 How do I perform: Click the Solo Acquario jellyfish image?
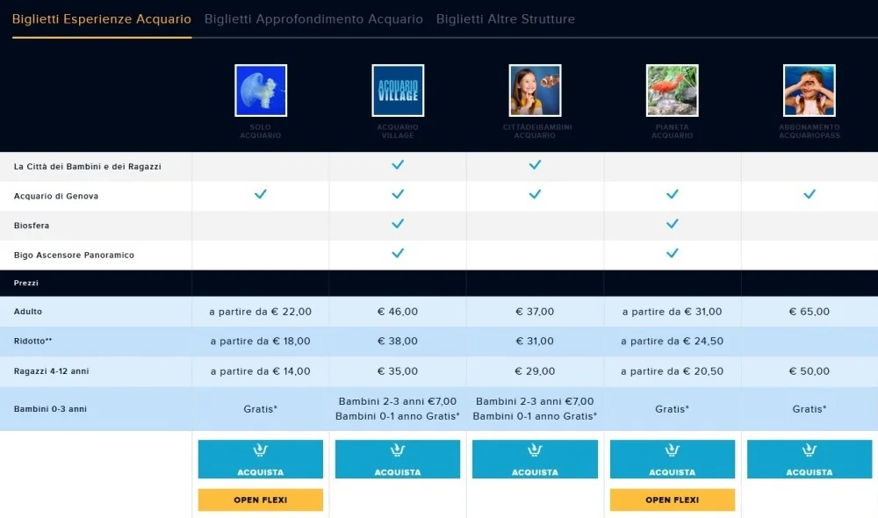click(261, 90)
